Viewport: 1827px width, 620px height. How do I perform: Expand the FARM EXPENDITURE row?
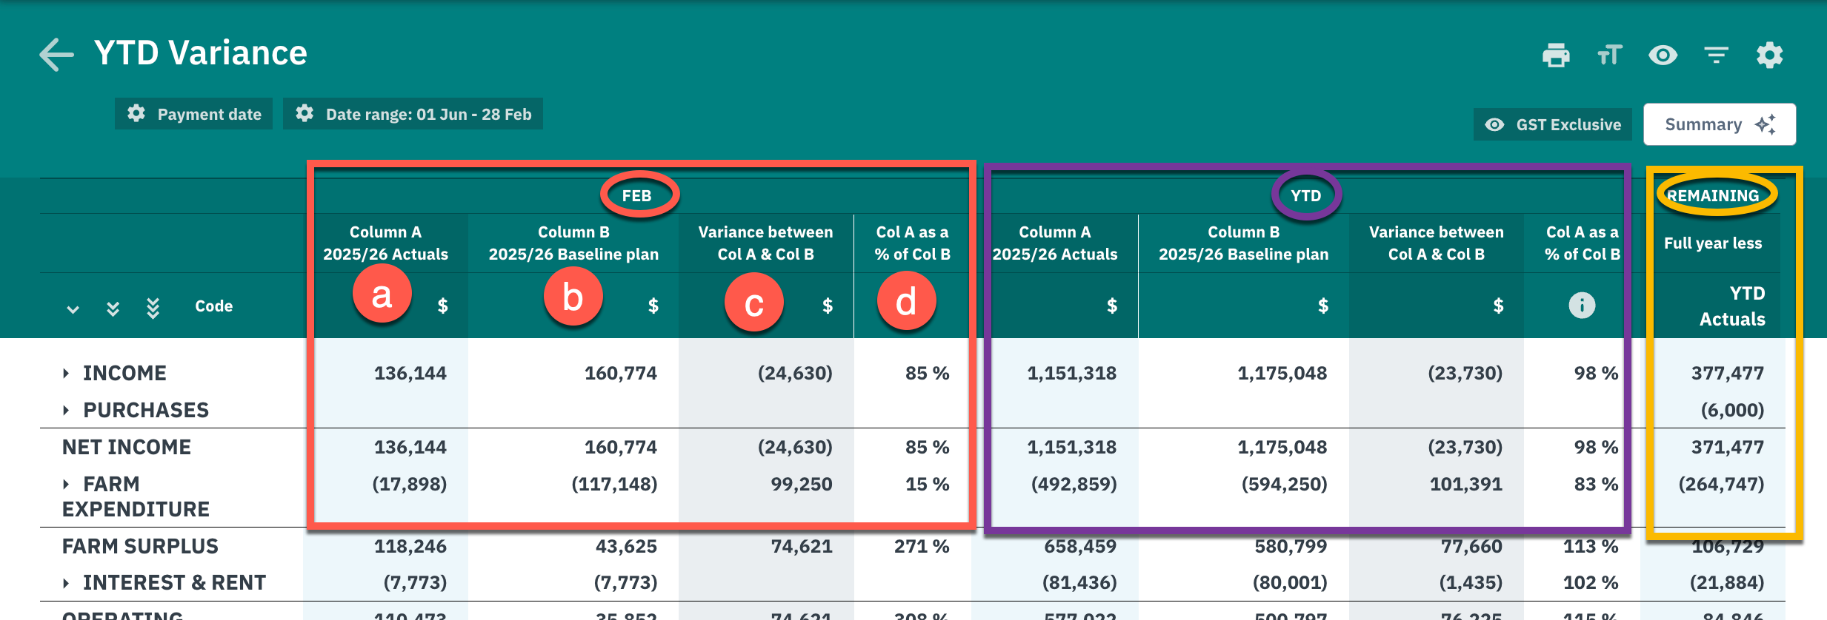pyautogui.click(x=66, y=484)
